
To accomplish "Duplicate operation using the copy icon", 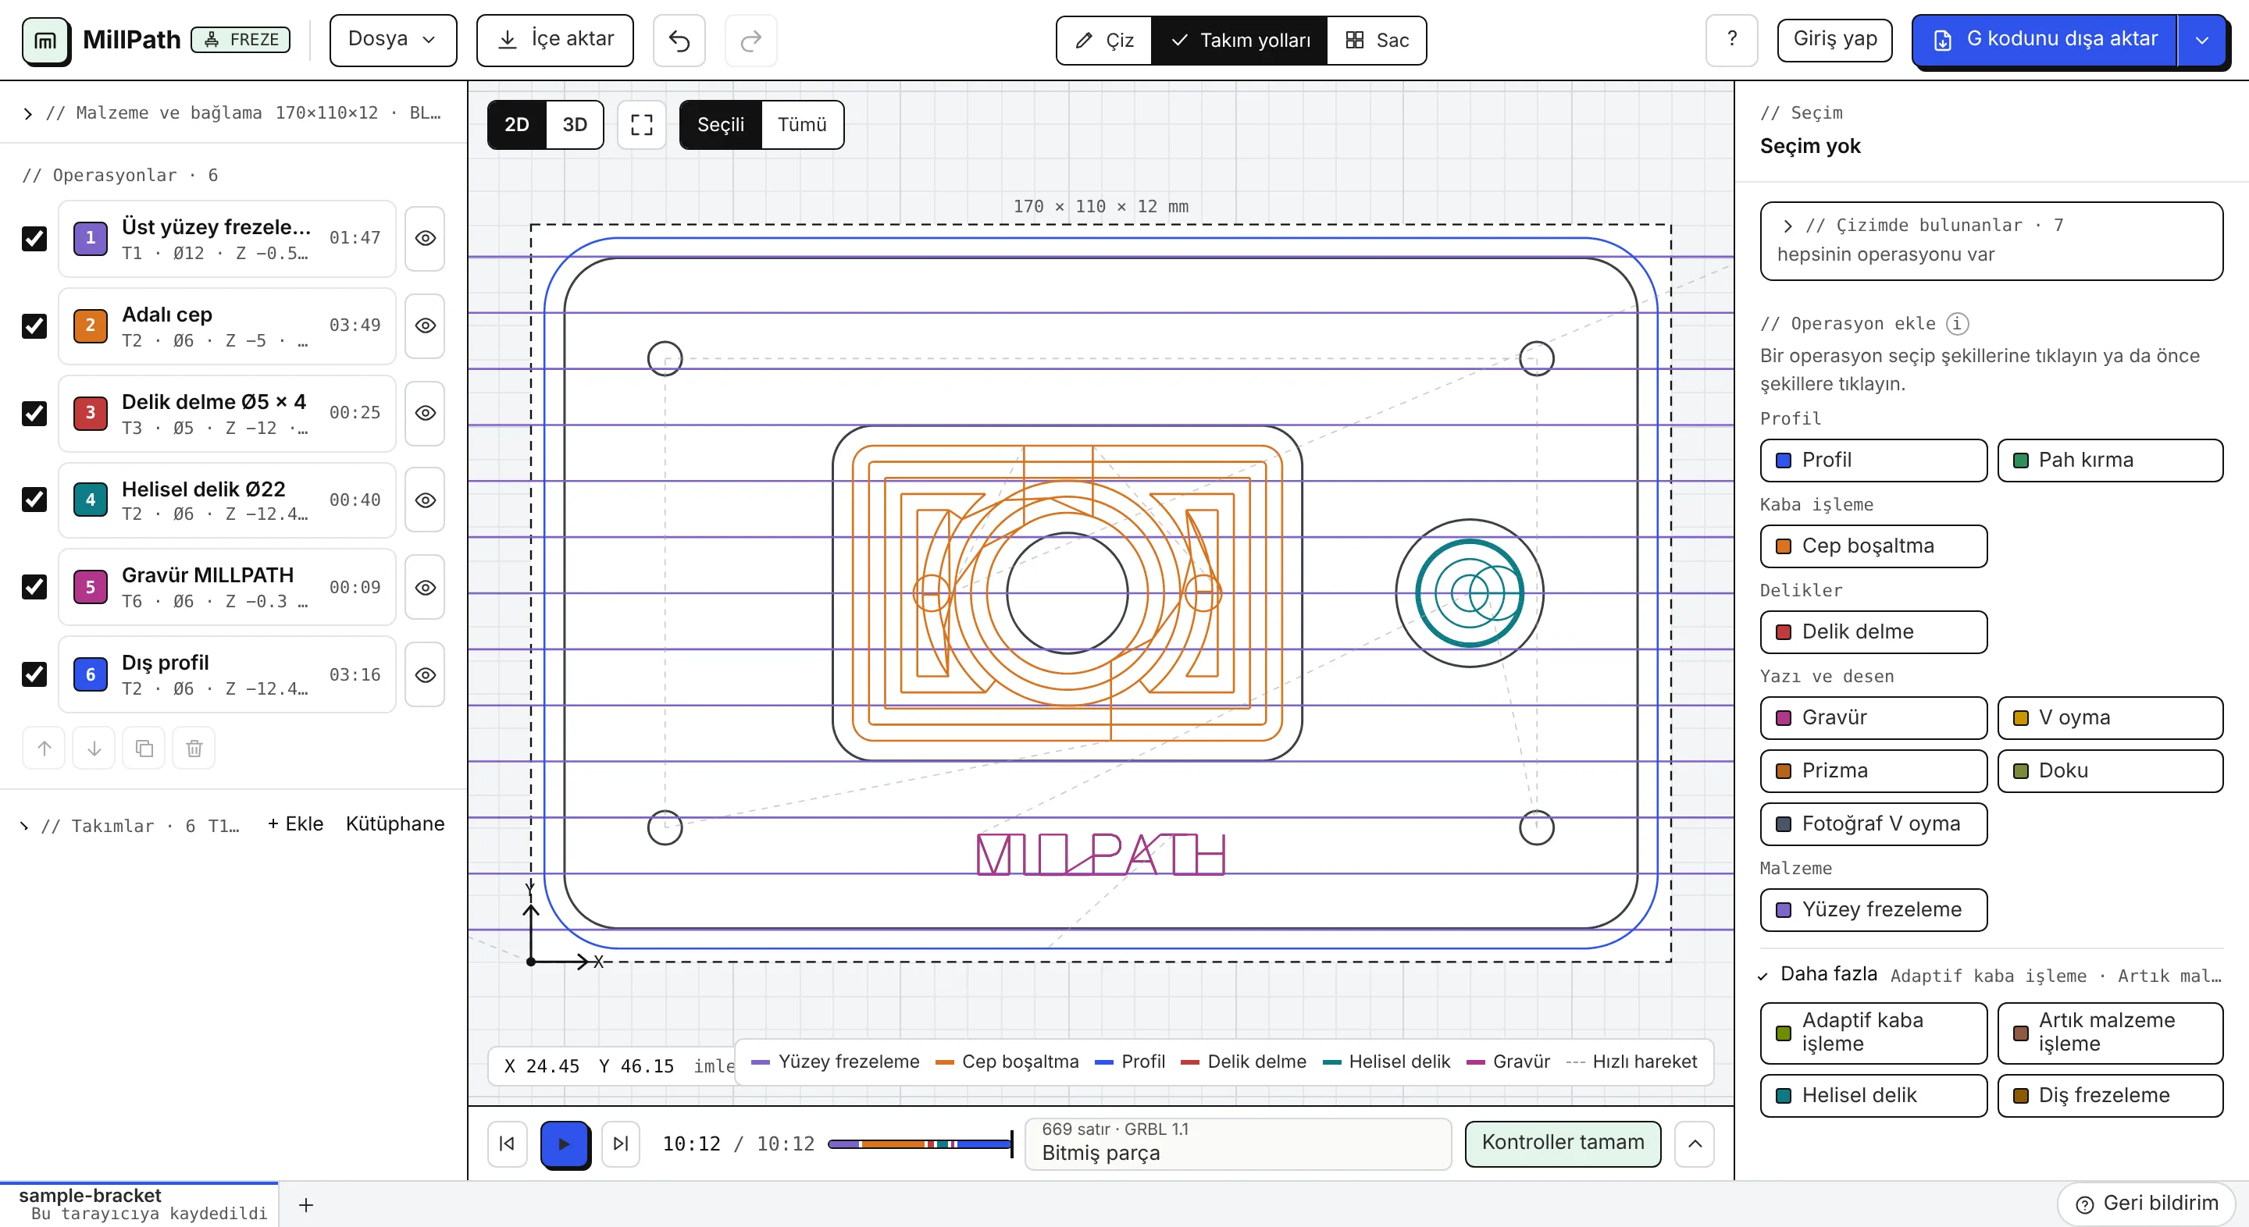I will click(144, 748).
